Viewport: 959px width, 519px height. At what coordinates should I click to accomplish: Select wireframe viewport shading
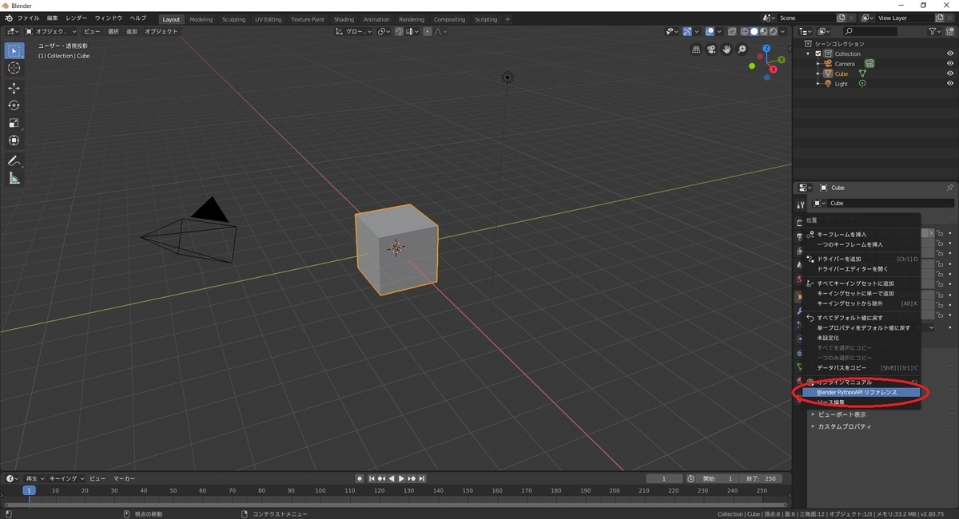(744, 31)
